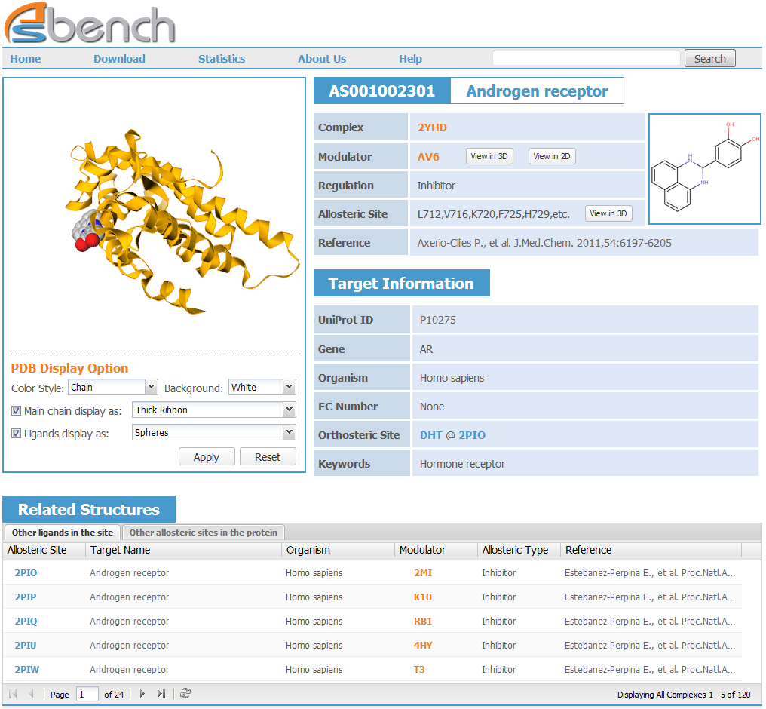Jump to the last results page

[x=161, y=694]
